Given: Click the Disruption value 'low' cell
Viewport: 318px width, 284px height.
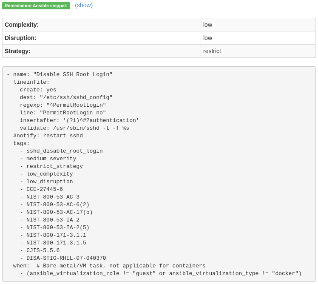Looking at the screenshot, I should 207,38.
